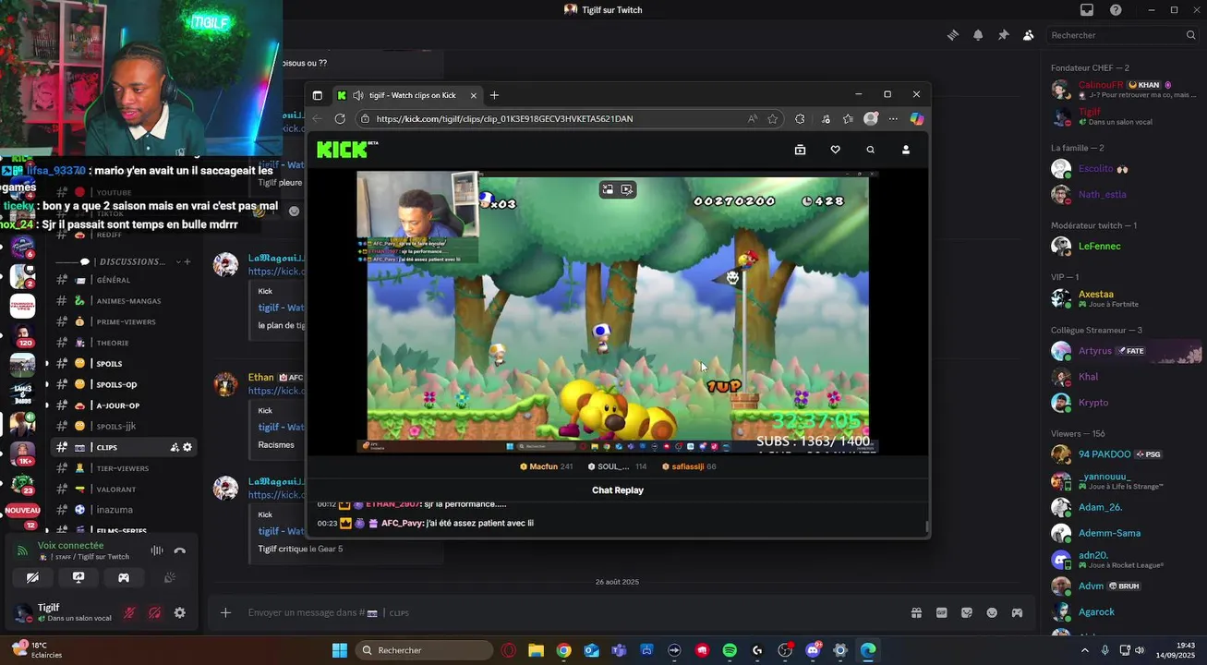Close the 'tigilf - Watch clips on Kick' tab
This screenshot has width=1207, height=665.
tap(474, 95)
